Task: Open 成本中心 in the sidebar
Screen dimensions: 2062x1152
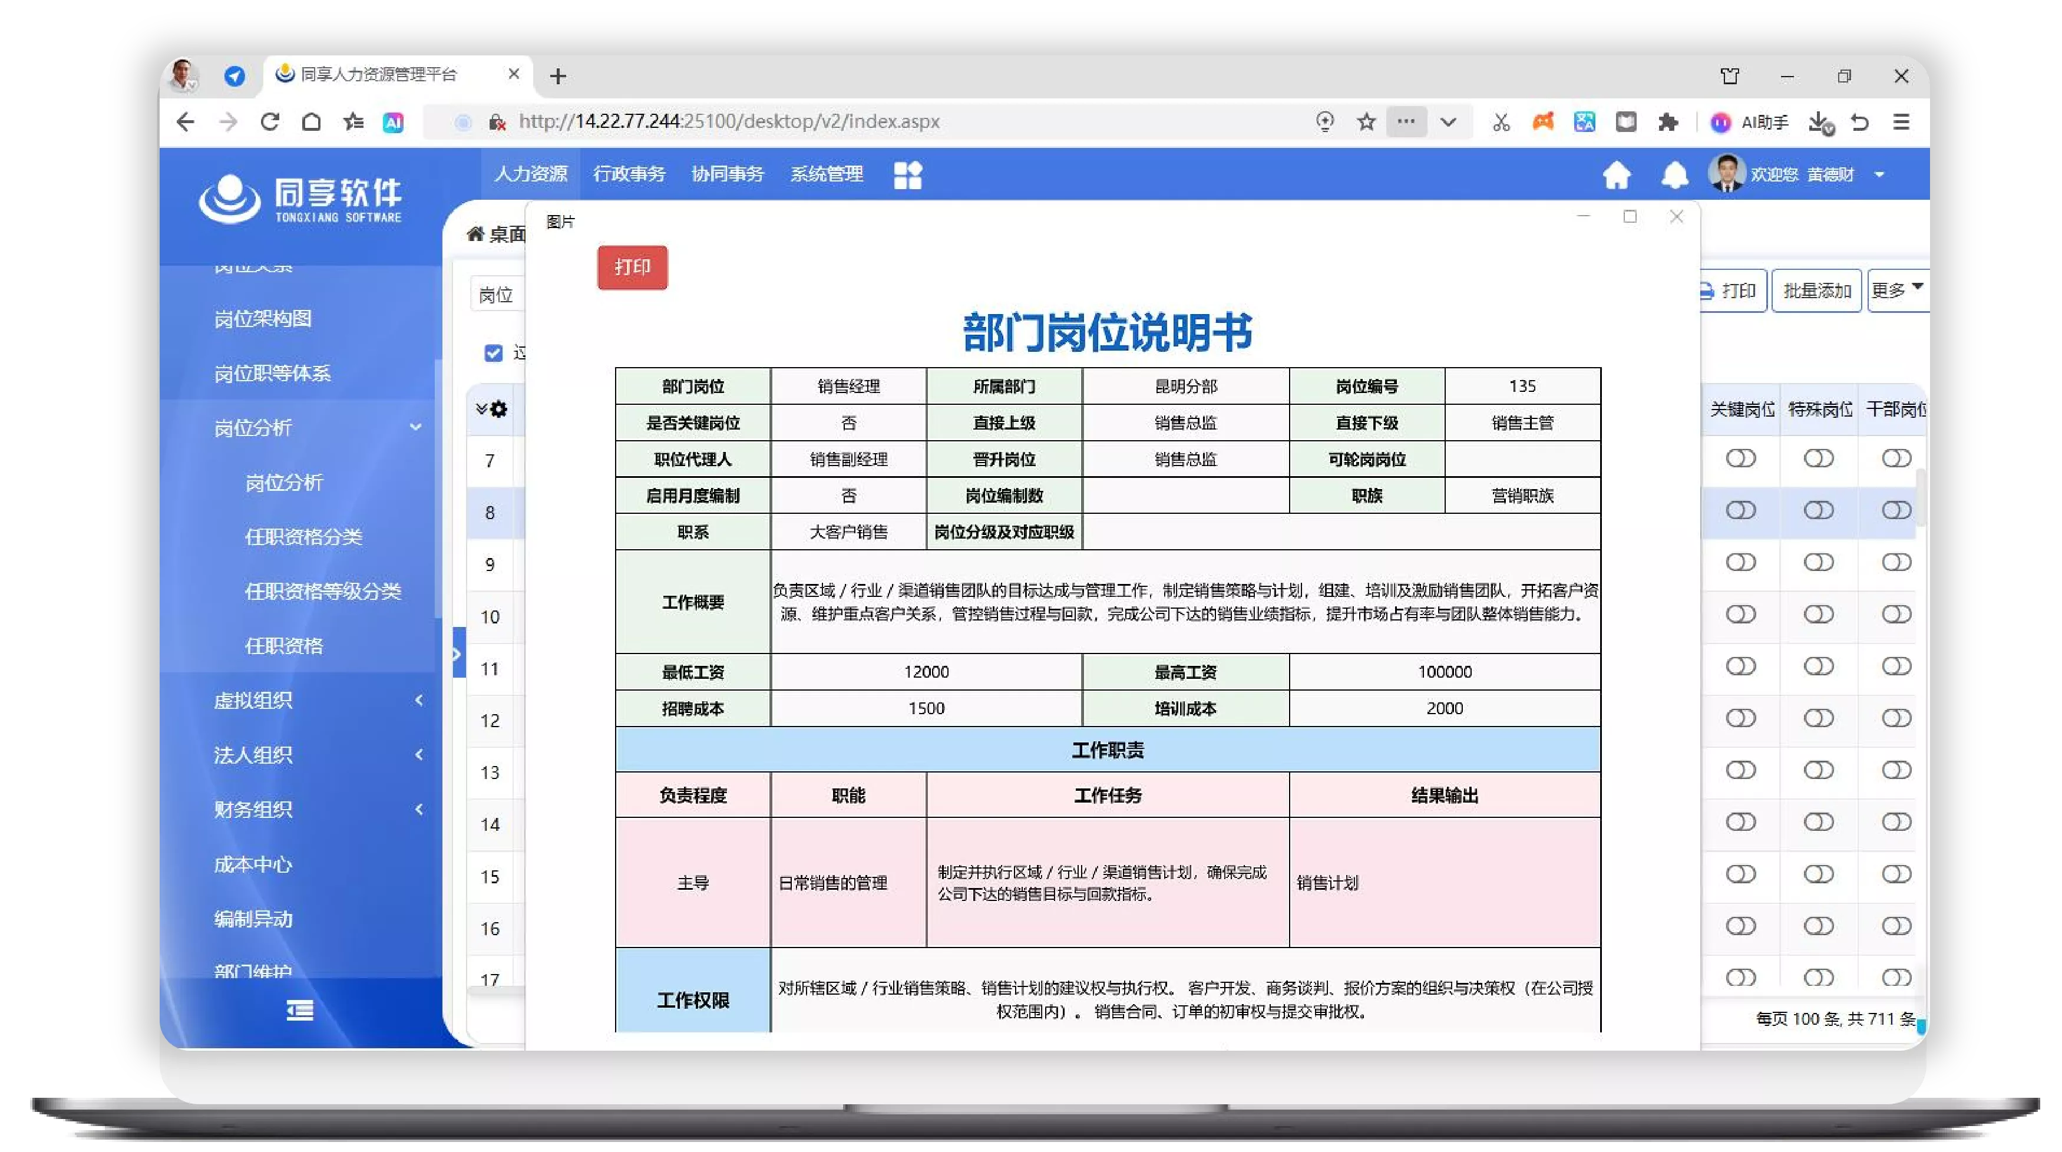Action: pos(253,864)
